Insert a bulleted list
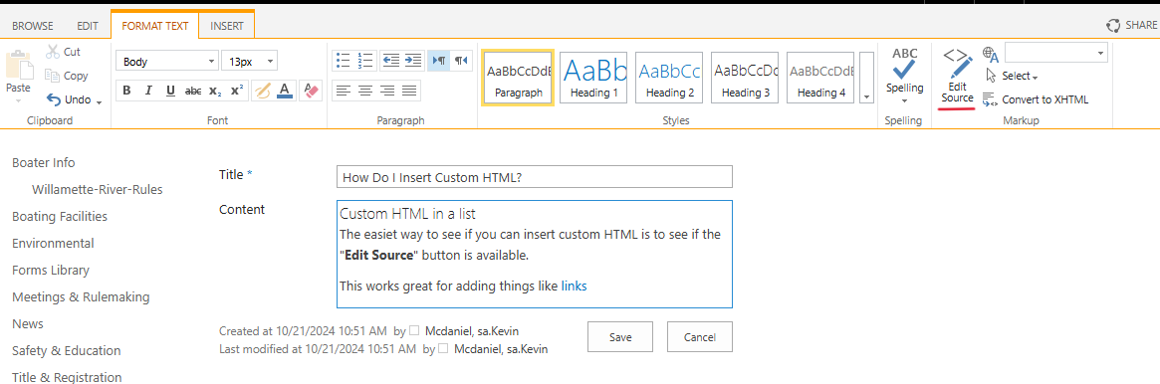 coord(343,61)
